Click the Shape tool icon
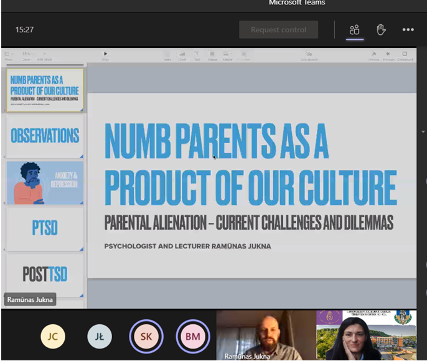Screen dimensions: 427x361 [212, 55]
